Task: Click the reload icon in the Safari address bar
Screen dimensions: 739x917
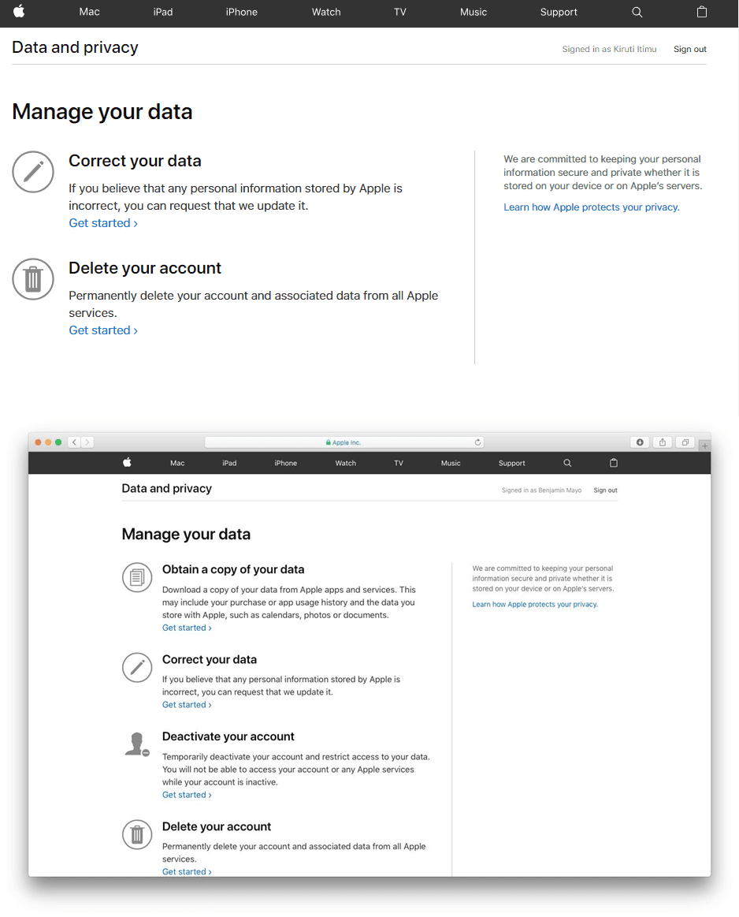Action: 478,442
